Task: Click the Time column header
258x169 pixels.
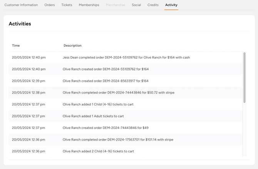Action: [x=16, y=45]
